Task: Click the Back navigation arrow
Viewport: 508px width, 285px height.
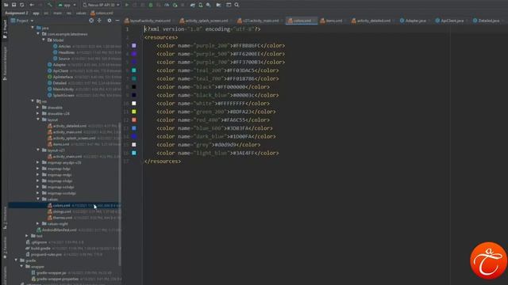Action: tap(32, 5)
